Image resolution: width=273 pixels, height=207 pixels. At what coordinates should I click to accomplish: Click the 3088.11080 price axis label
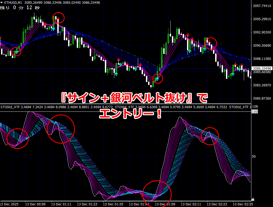[x=262, y=59]
